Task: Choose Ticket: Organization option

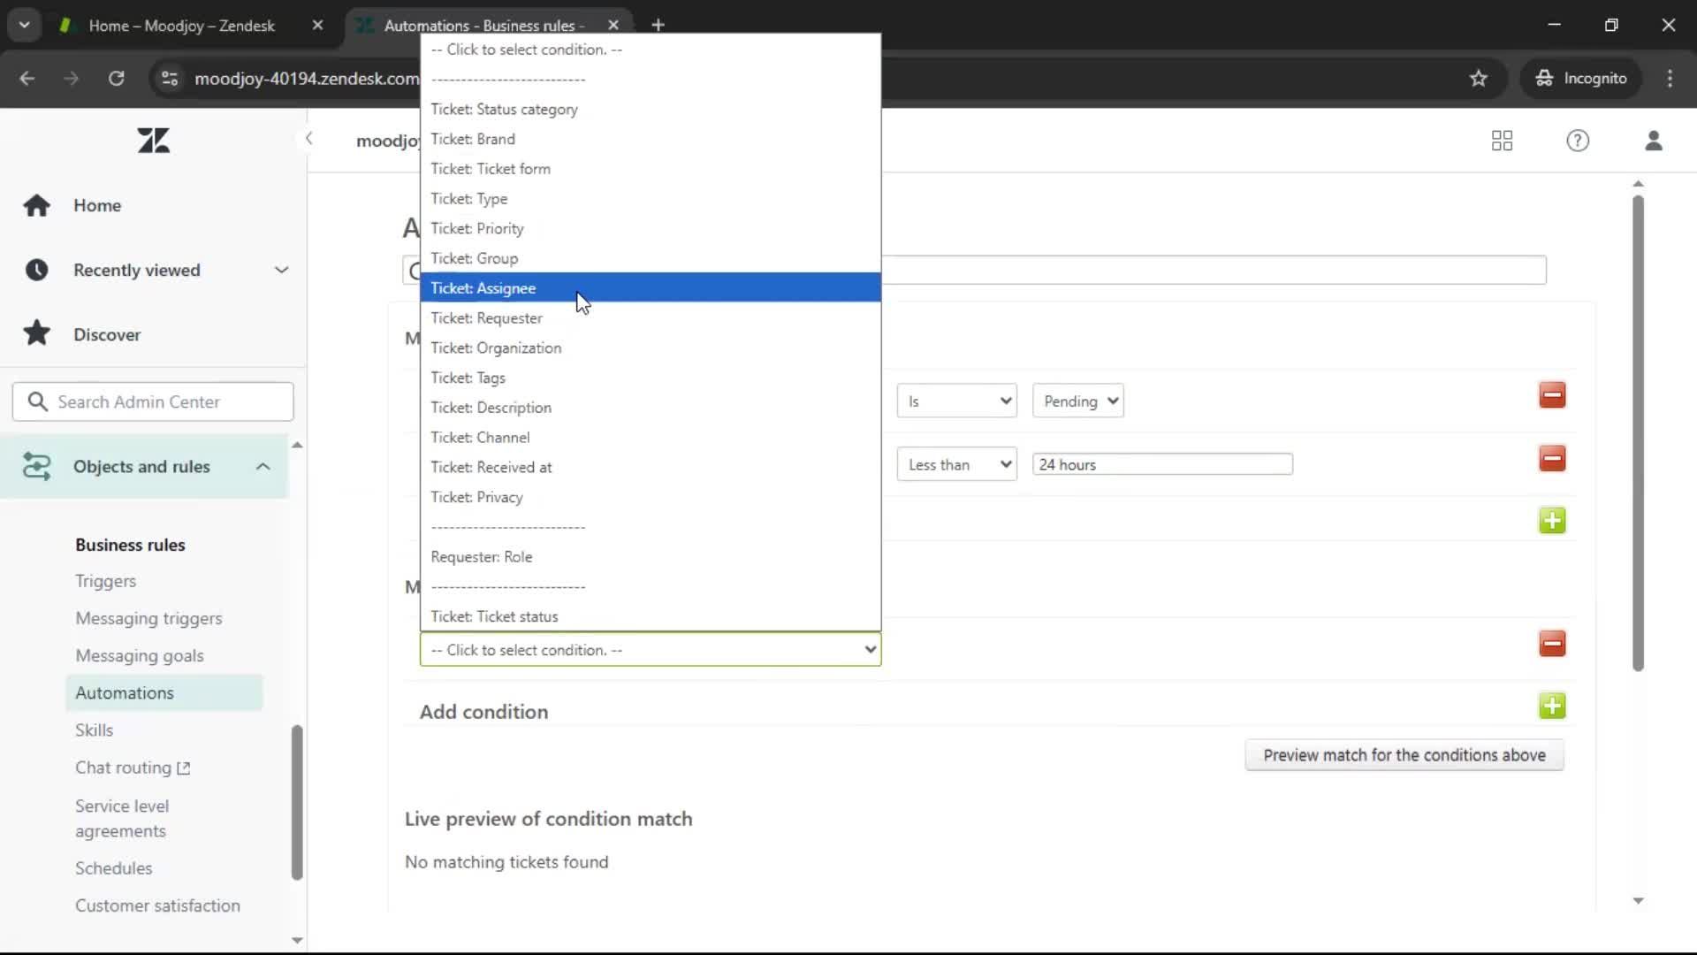Action: tap(651, 348)
